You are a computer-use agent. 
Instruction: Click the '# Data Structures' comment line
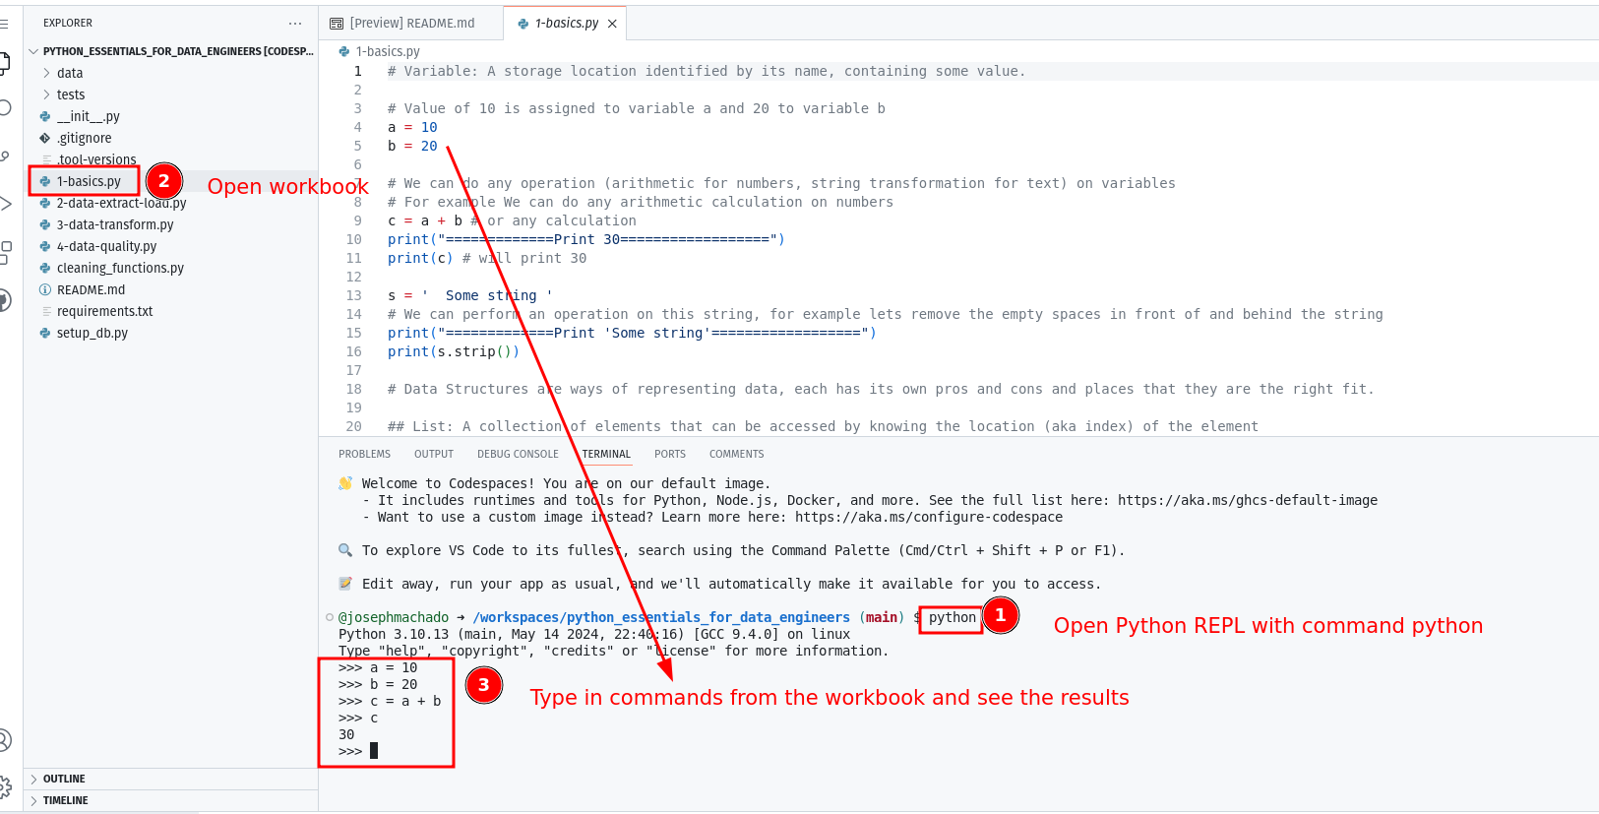tap(881, 389)
